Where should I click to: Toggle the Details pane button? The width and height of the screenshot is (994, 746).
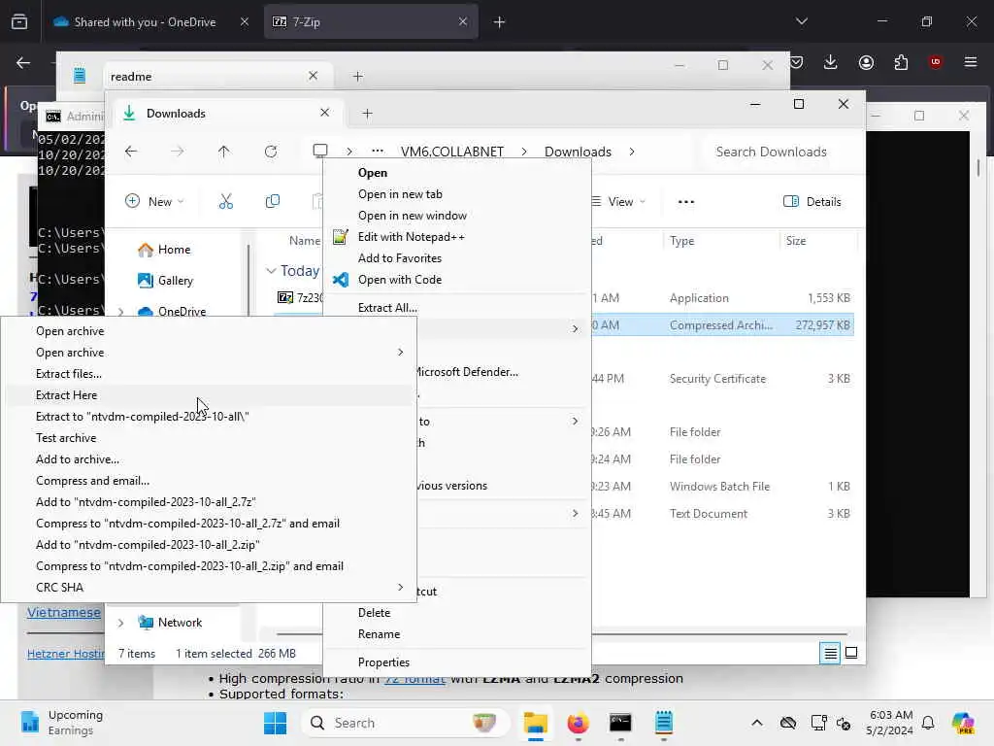coord(812,202)
